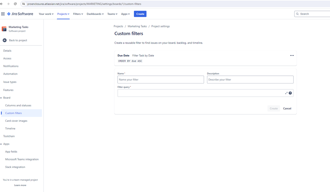330x192 pixels.
Task: Collapse the Apps section in sidebar
Action: pos(1,144)
